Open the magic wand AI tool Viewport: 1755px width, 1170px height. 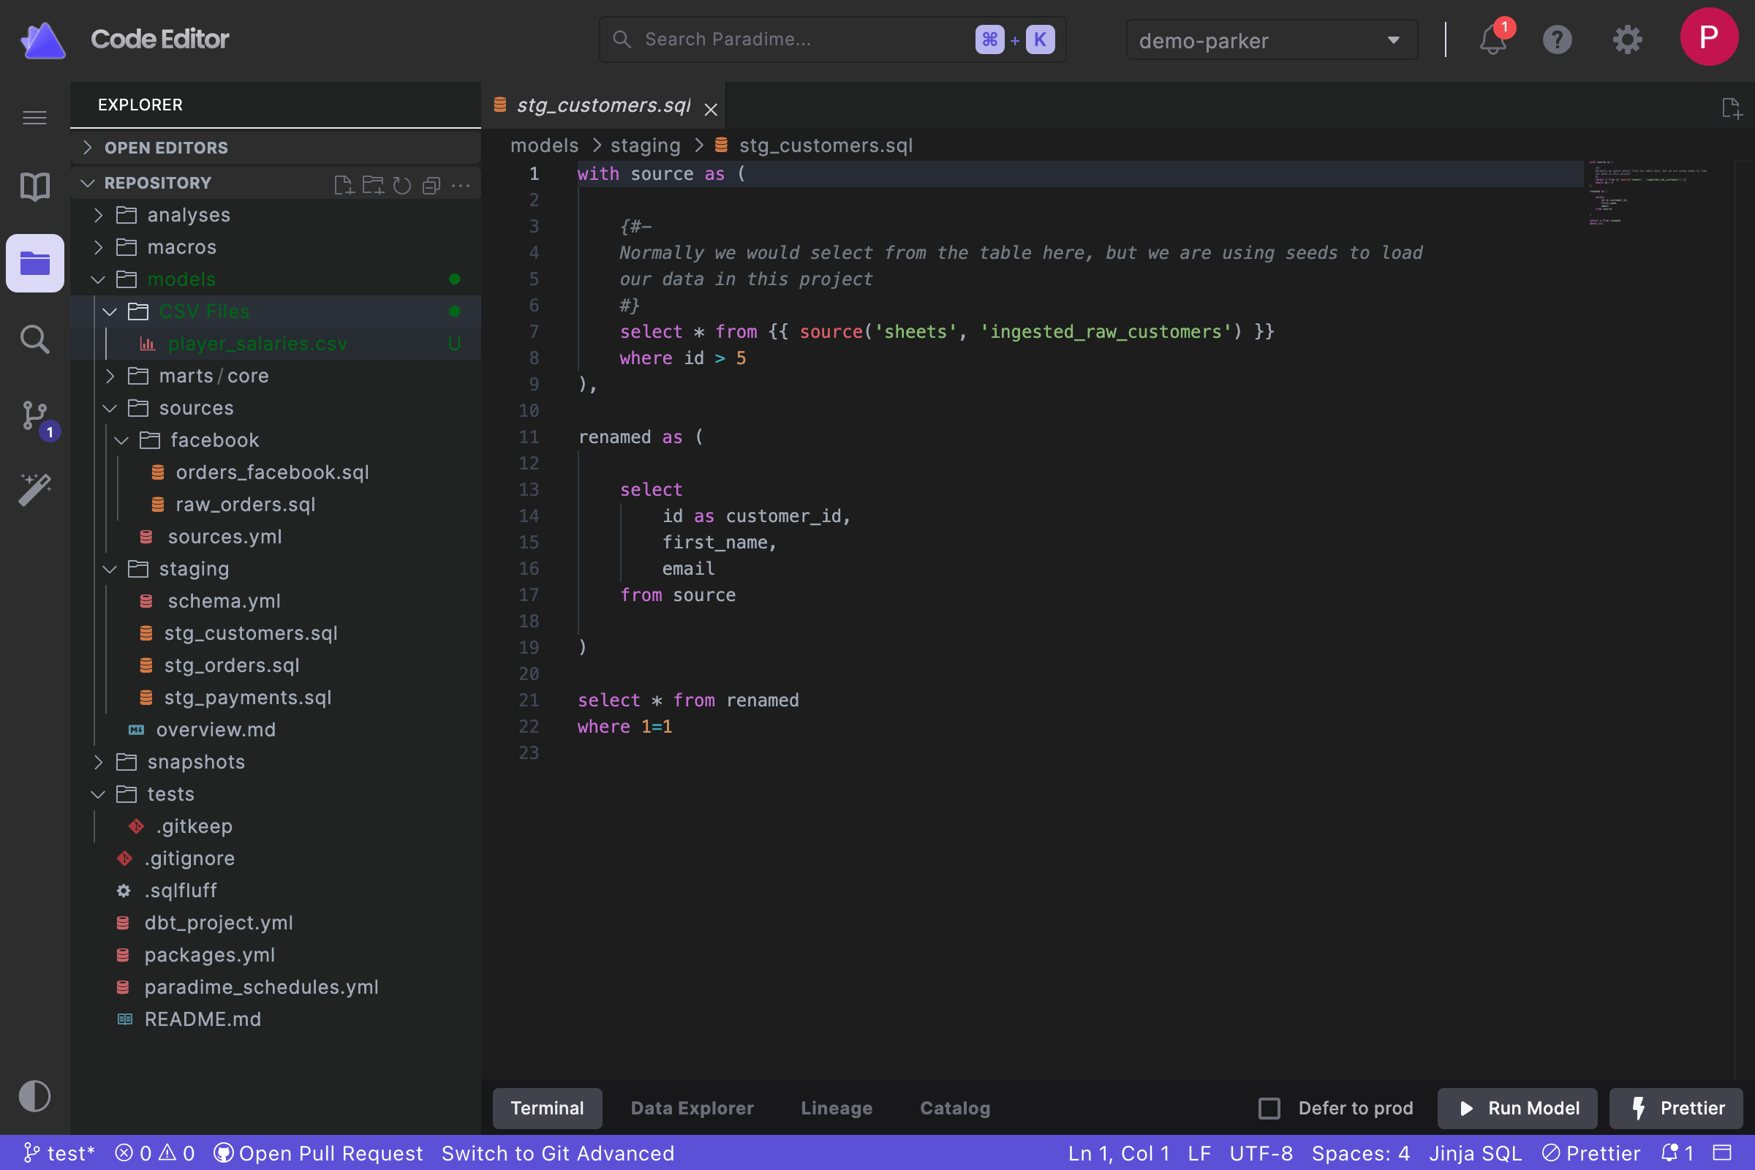(34, 489)
